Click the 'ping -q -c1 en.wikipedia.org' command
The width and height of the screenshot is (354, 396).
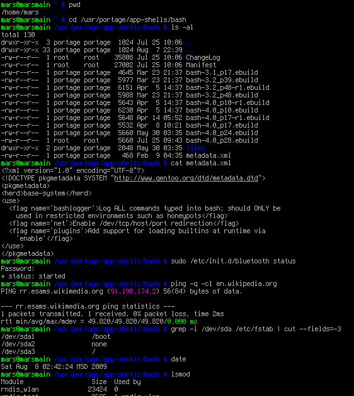coord(224,284)
